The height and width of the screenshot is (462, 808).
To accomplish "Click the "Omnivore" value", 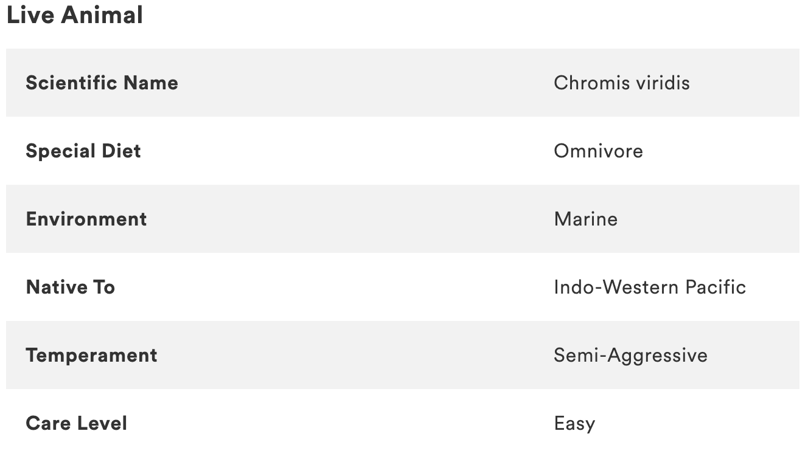I will click(x=598, y=151).
